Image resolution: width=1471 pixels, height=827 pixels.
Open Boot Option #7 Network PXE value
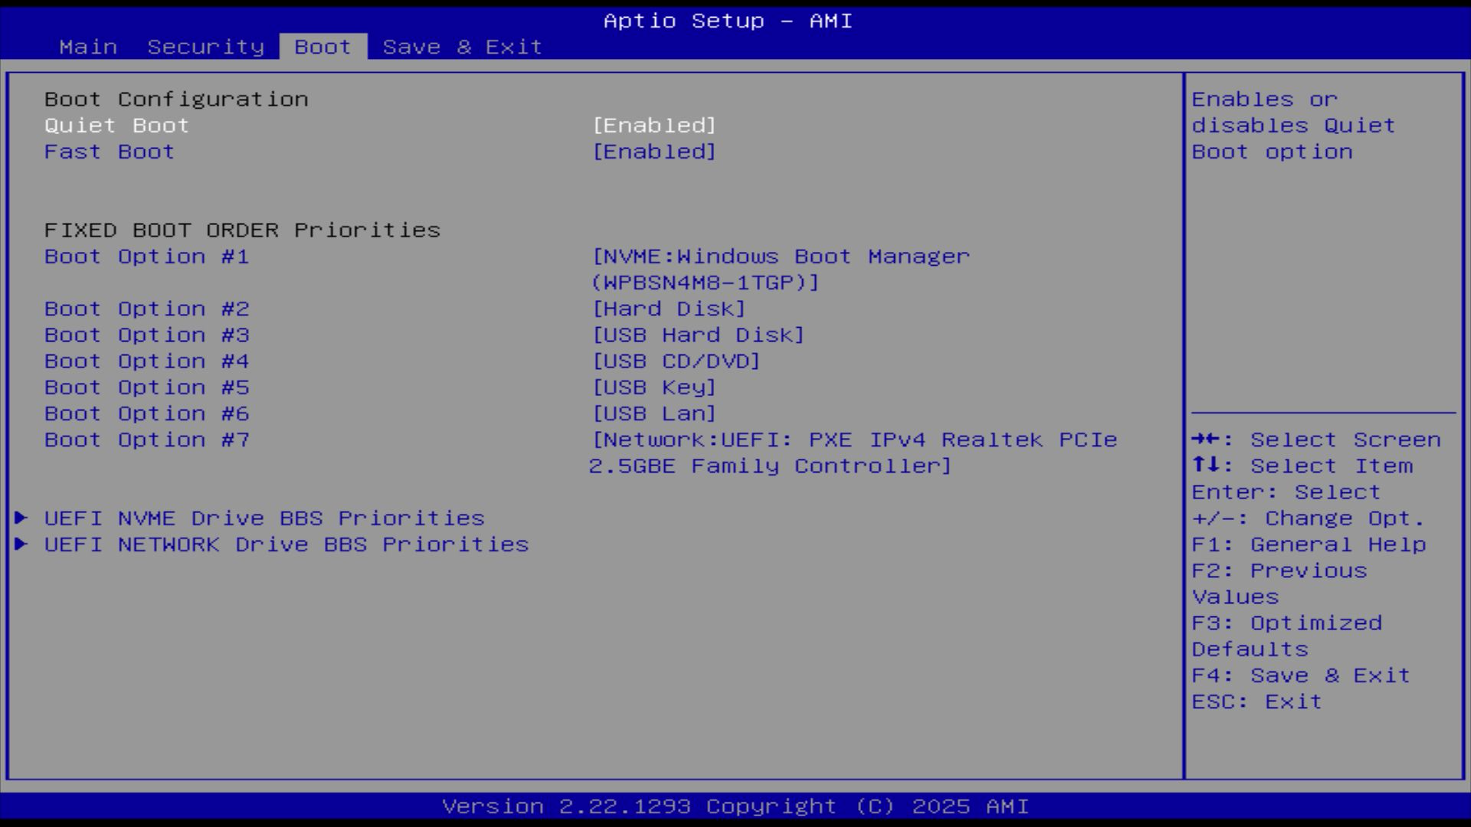pos(853,453)
